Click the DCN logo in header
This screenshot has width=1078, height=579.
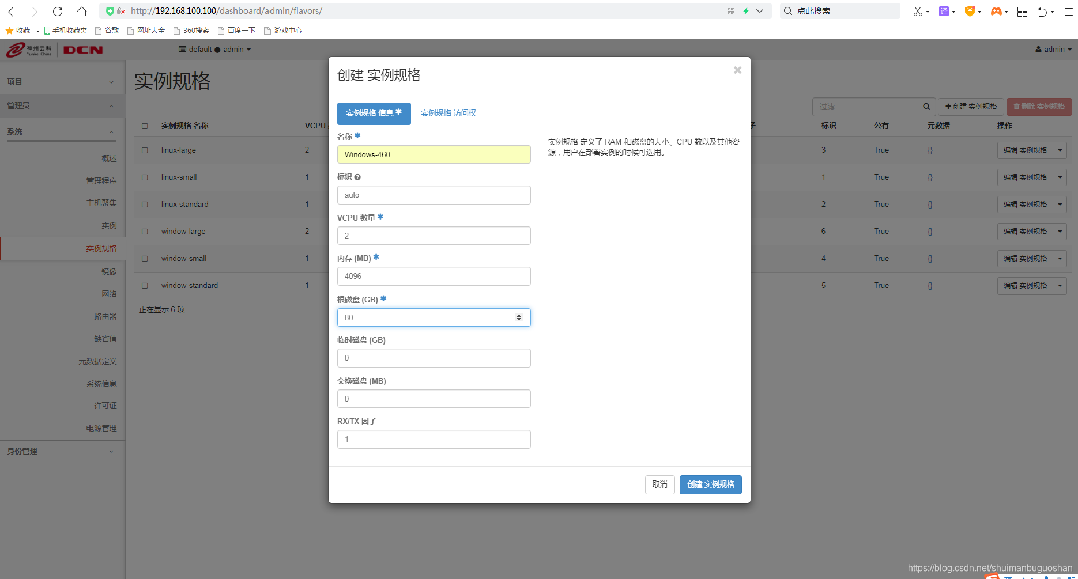tap(83, 50)
